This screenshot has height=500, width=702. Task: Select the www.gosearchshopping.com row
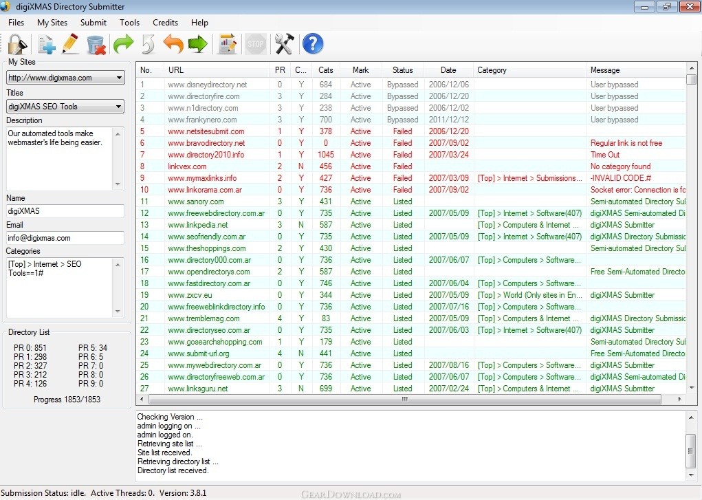[x=411, y=342]
